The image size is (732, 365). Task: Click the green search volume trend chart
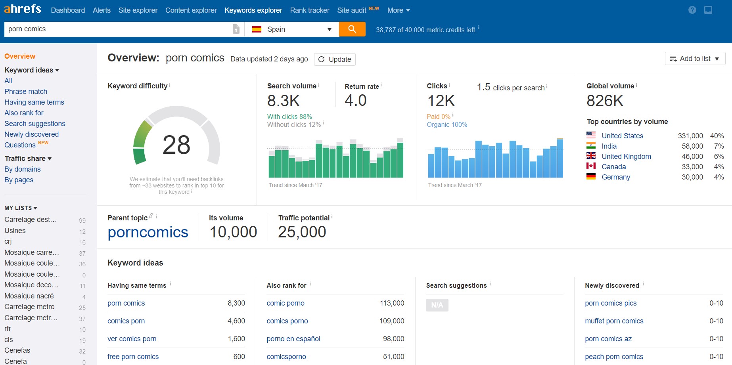click(x=336, y=158)
